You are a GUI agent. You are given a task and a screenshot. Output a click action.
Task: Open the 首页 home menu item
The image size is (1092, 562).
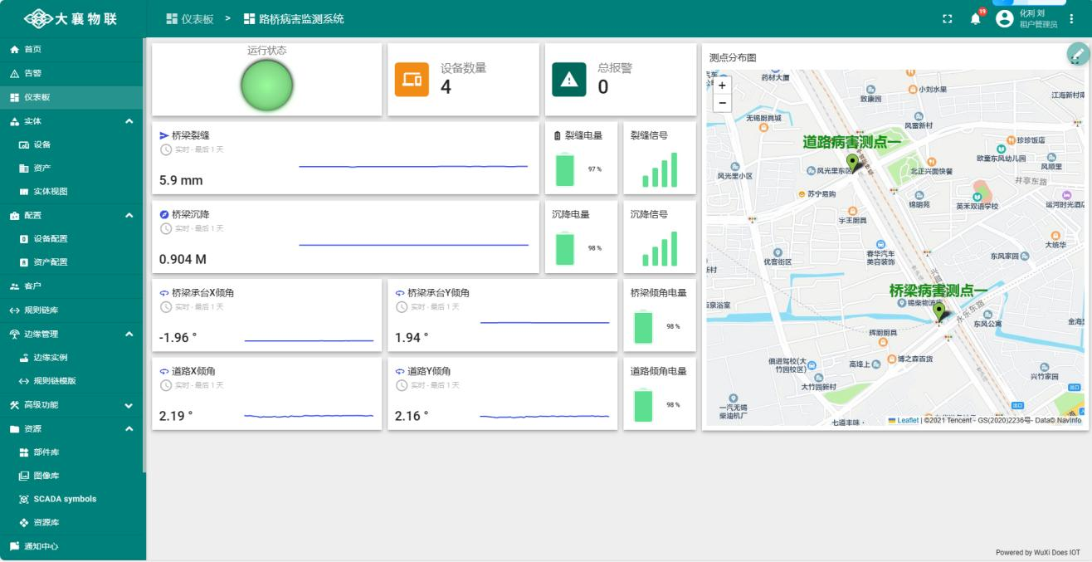coord(71,50)
